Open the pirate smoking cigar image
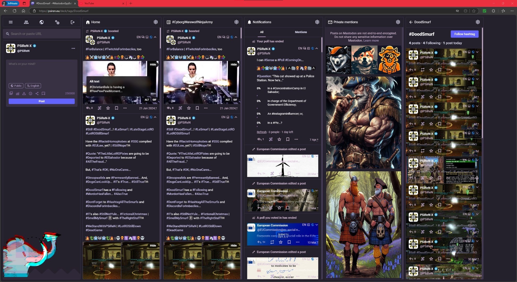The height and width of the screenshot is (282, 517). coord(364,123)
